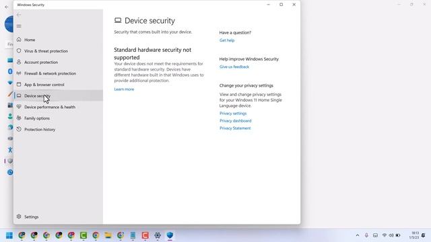Click 'Change your privacy settings' heading
The height and width of the screenshot is (242, 431).
click(246, 85)
